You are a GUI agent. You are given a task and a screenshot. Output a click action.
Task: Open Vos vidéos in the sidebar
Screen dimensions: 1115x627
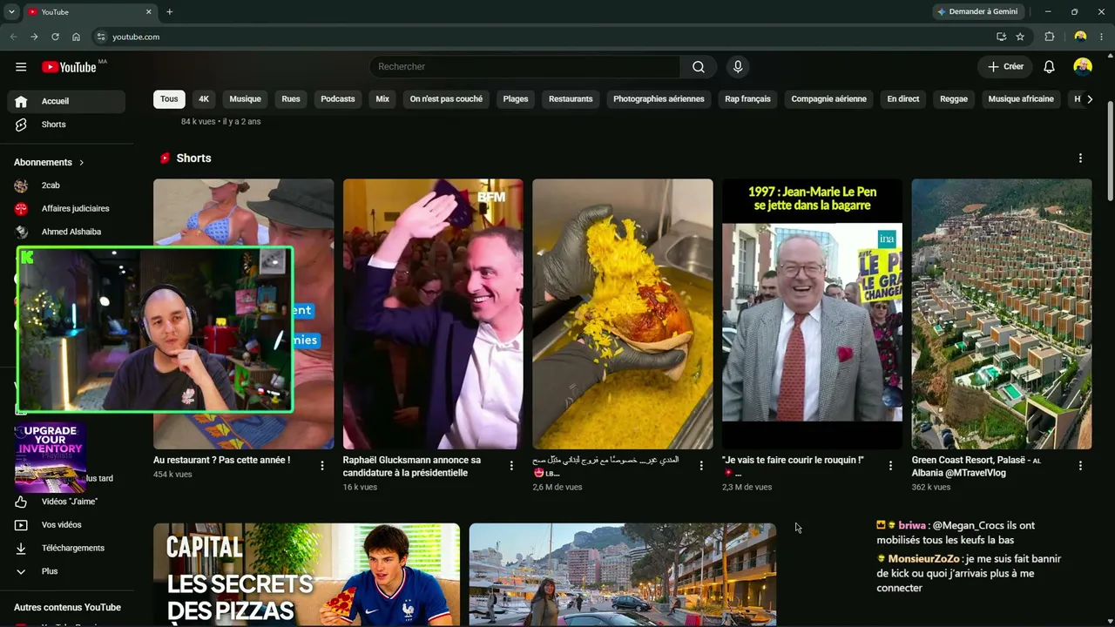tap(63, 525)
